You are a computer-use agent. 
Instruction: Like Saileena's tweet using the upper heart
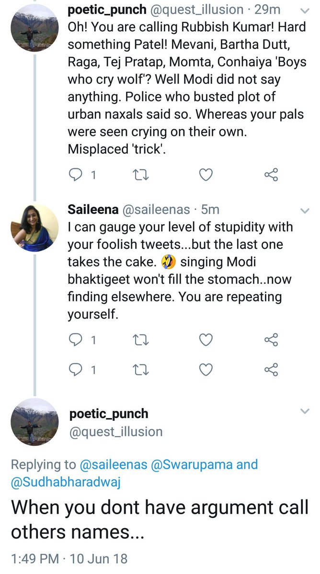click(206, 340)
